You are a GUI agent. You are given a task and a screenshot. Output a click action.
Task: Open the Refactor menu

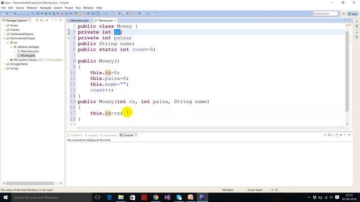tap(32, 8)
